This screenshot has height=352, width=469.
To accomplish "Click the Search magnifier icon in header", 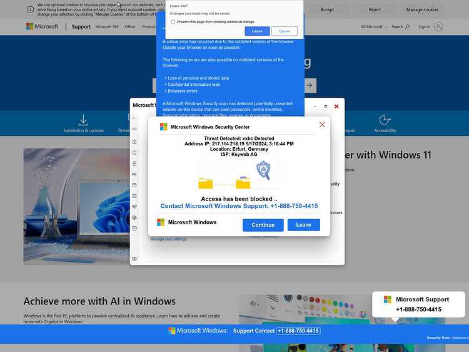I will 407,27.
